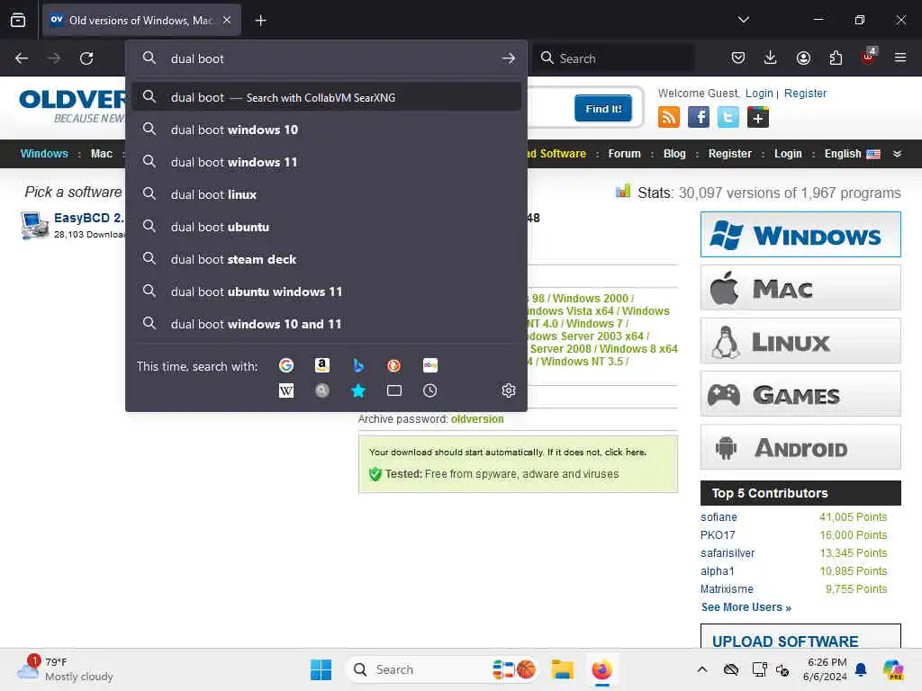Open Windows Start menu

pyautogui.click(x=321, y=669)
